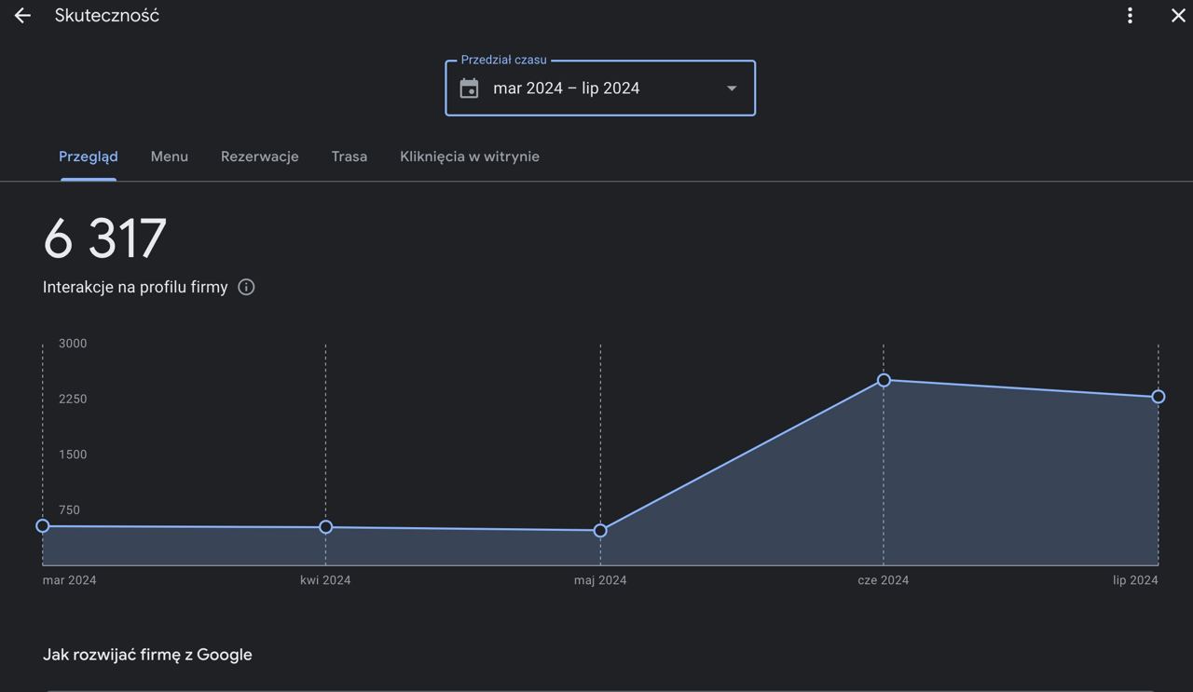Click the kwi 2024 x-axis label

(x=325, y=580)
